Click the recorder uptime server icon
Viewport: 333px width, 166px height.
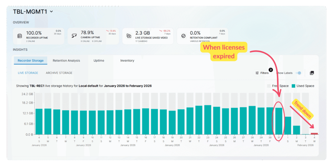coord(20,36)
